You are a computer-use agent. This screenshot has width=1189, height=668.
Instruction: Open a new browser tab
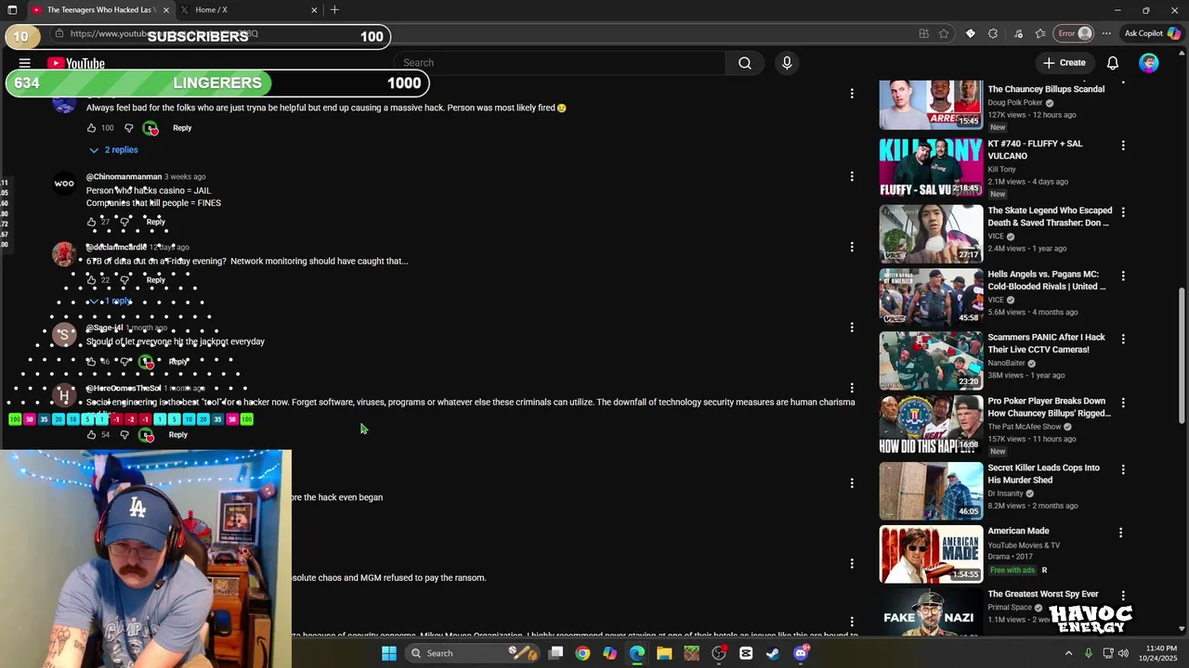[x=334, y=10]
